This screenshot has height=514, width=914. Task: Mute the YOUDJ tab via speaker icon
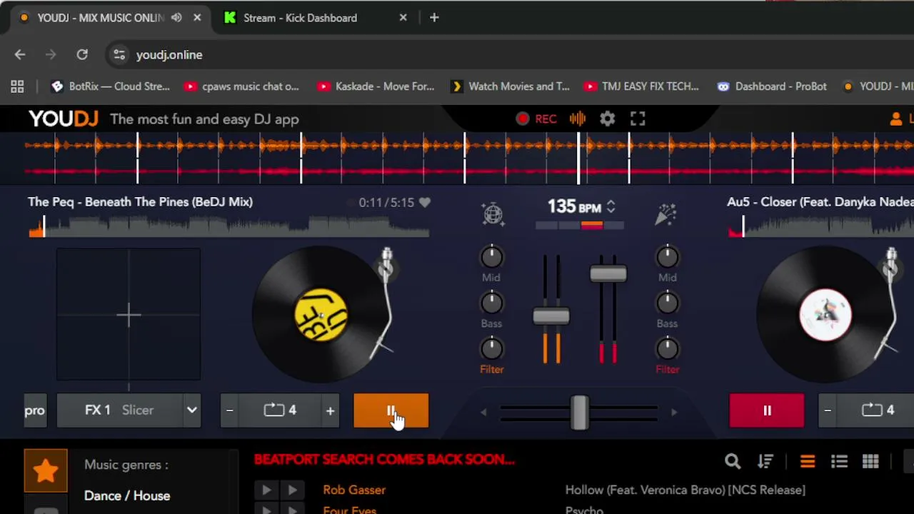point(176,18)
